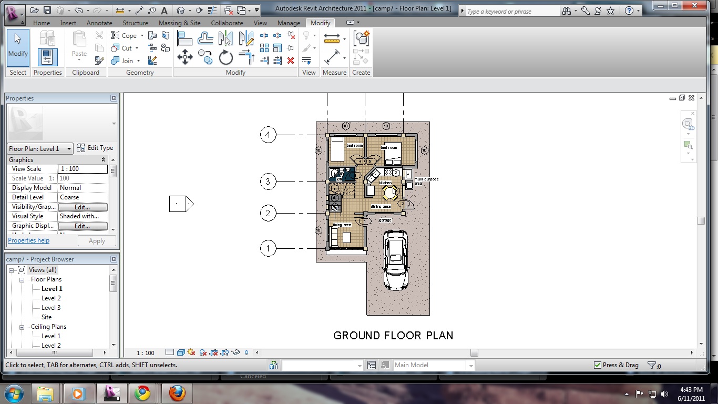Image resolution: width=718 pixels, height=404 pixels.
Task: Select the Trim/Extend to Corner tool
Action: (246, 57)
